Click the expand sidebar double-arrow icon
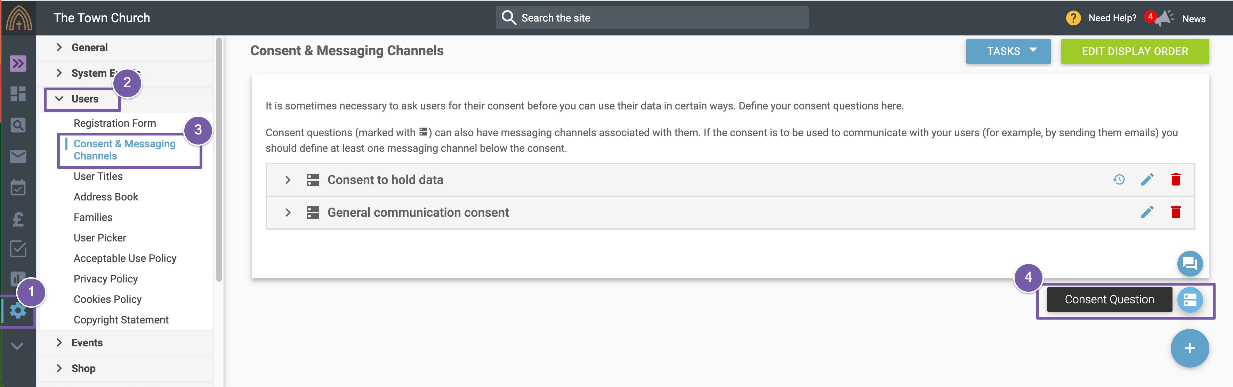The height and width of the screenshot is (387, 1233). (18, 63)
